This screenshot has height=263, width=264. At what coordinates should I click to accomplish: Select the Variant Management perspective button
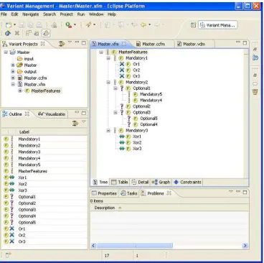tap(217, 25)
